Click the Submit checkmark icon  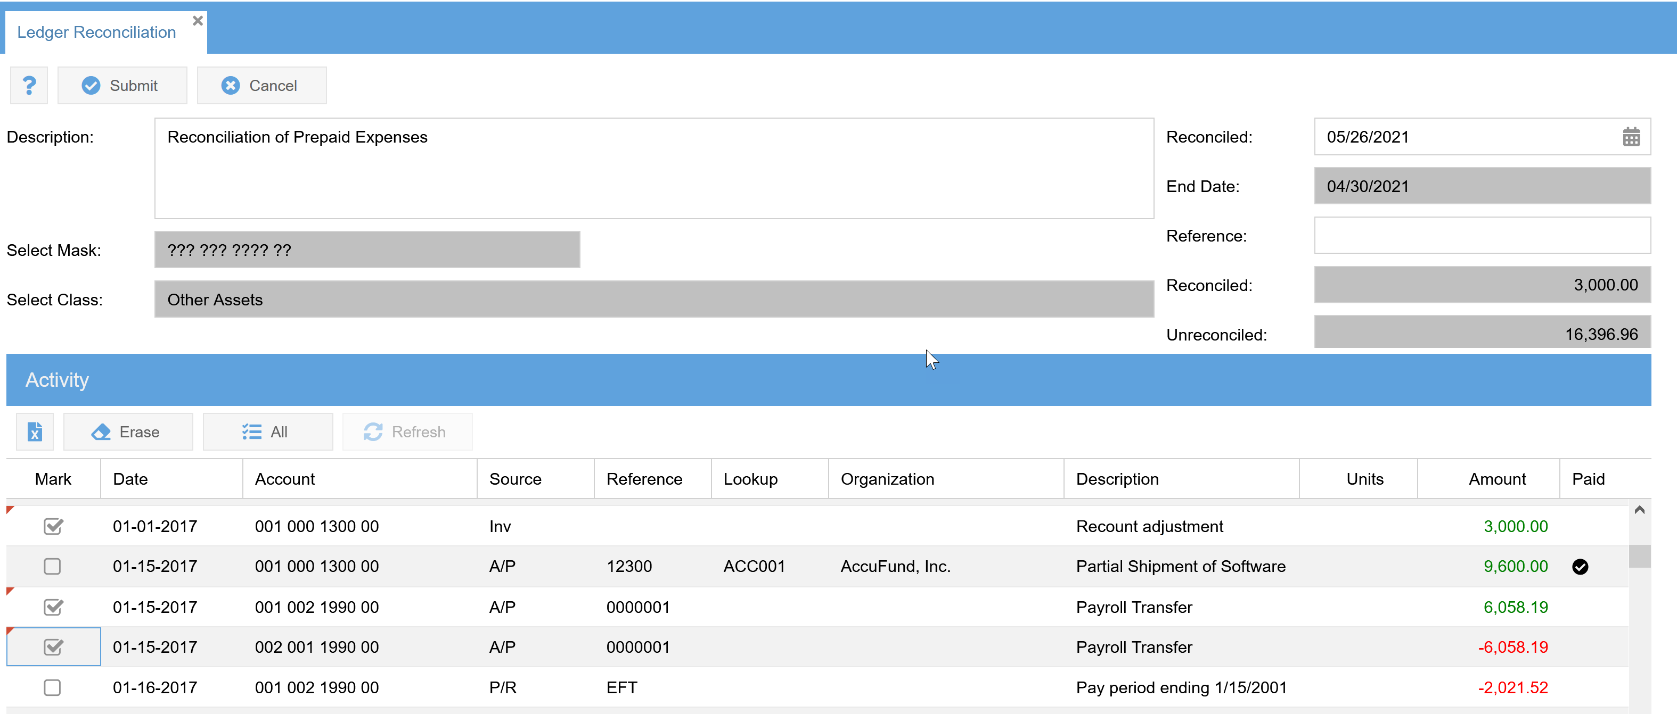[x=94, y=85]
